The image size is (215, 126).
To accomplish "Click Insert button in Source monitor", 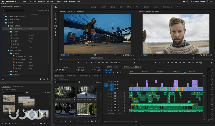I will point(112,62).
